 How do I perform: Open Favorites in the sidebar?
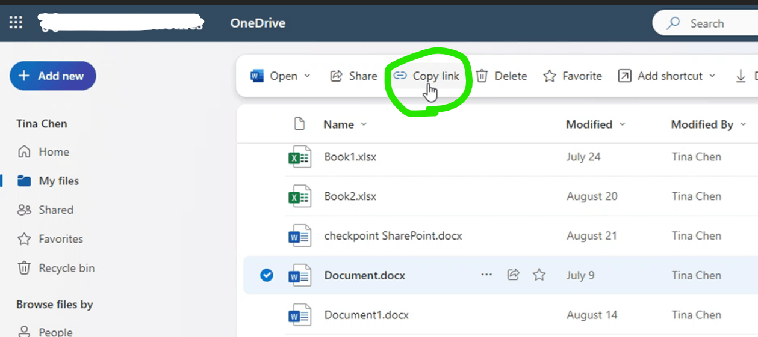click(x=50, y=239)
